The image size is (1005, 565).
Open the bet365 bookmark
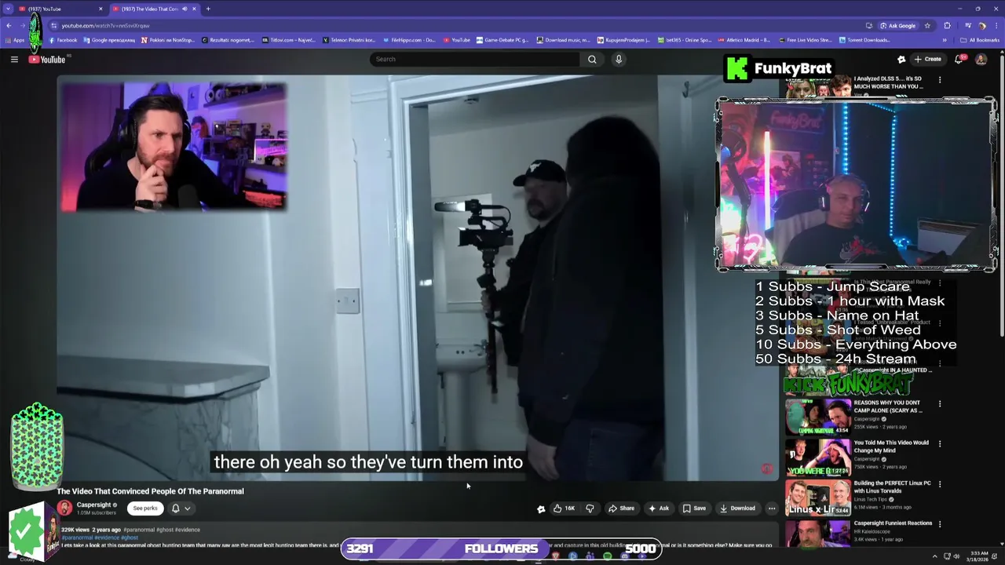[685, 40]
